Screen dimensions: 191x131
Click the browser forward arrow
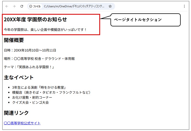coord(14,6)
